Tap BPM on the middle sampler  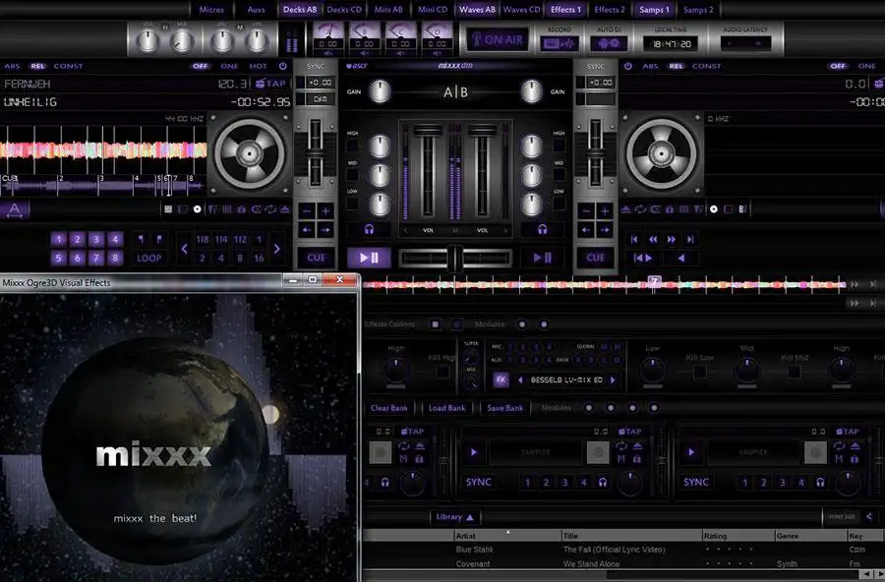[630, 432]
